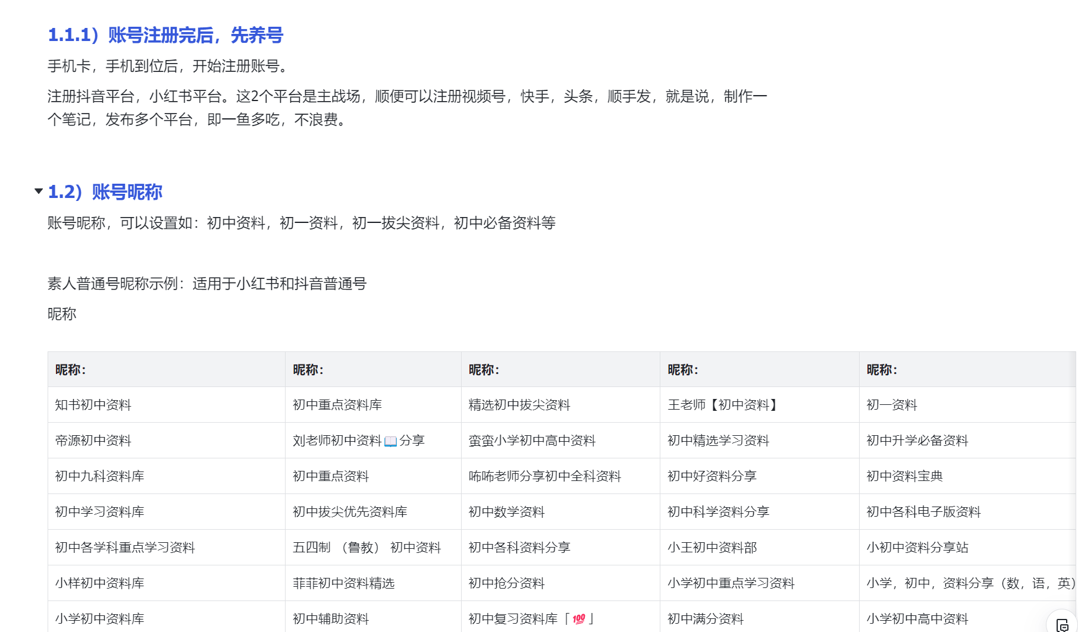Click paragraph starting 账号昵称，可以设置如
Screen dimensions: 1078x632
[302, 223]
